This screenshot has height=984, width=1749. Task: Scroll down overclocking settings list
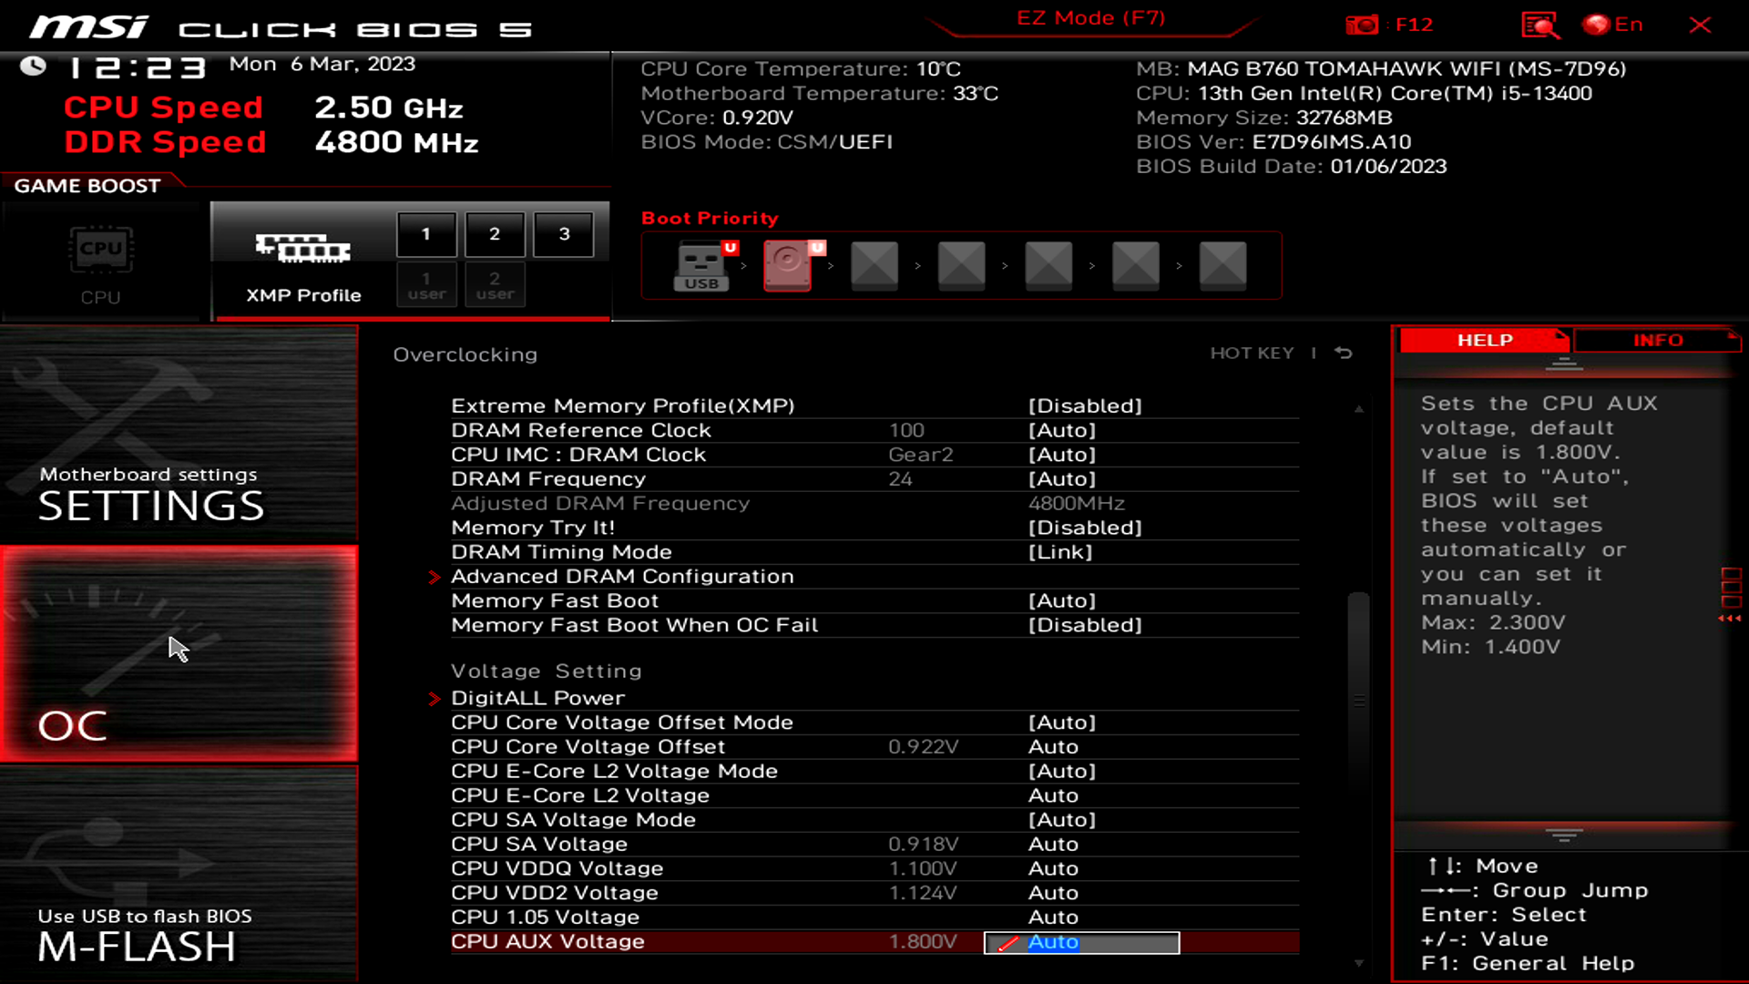[1357, 962]
